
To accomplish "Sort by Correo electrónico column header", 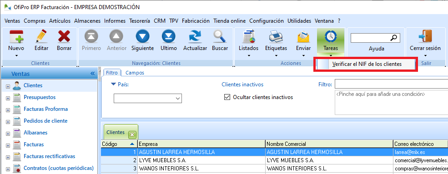I will (421, 144).
